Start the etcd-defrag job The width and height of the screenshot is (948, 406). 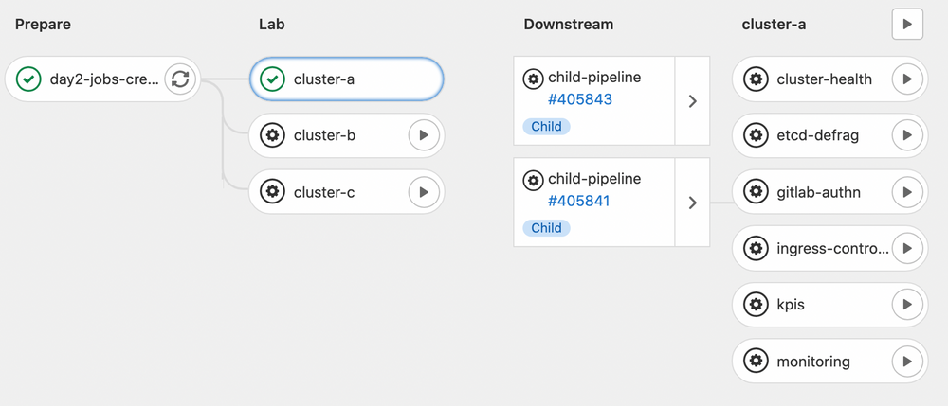point(907,135)
